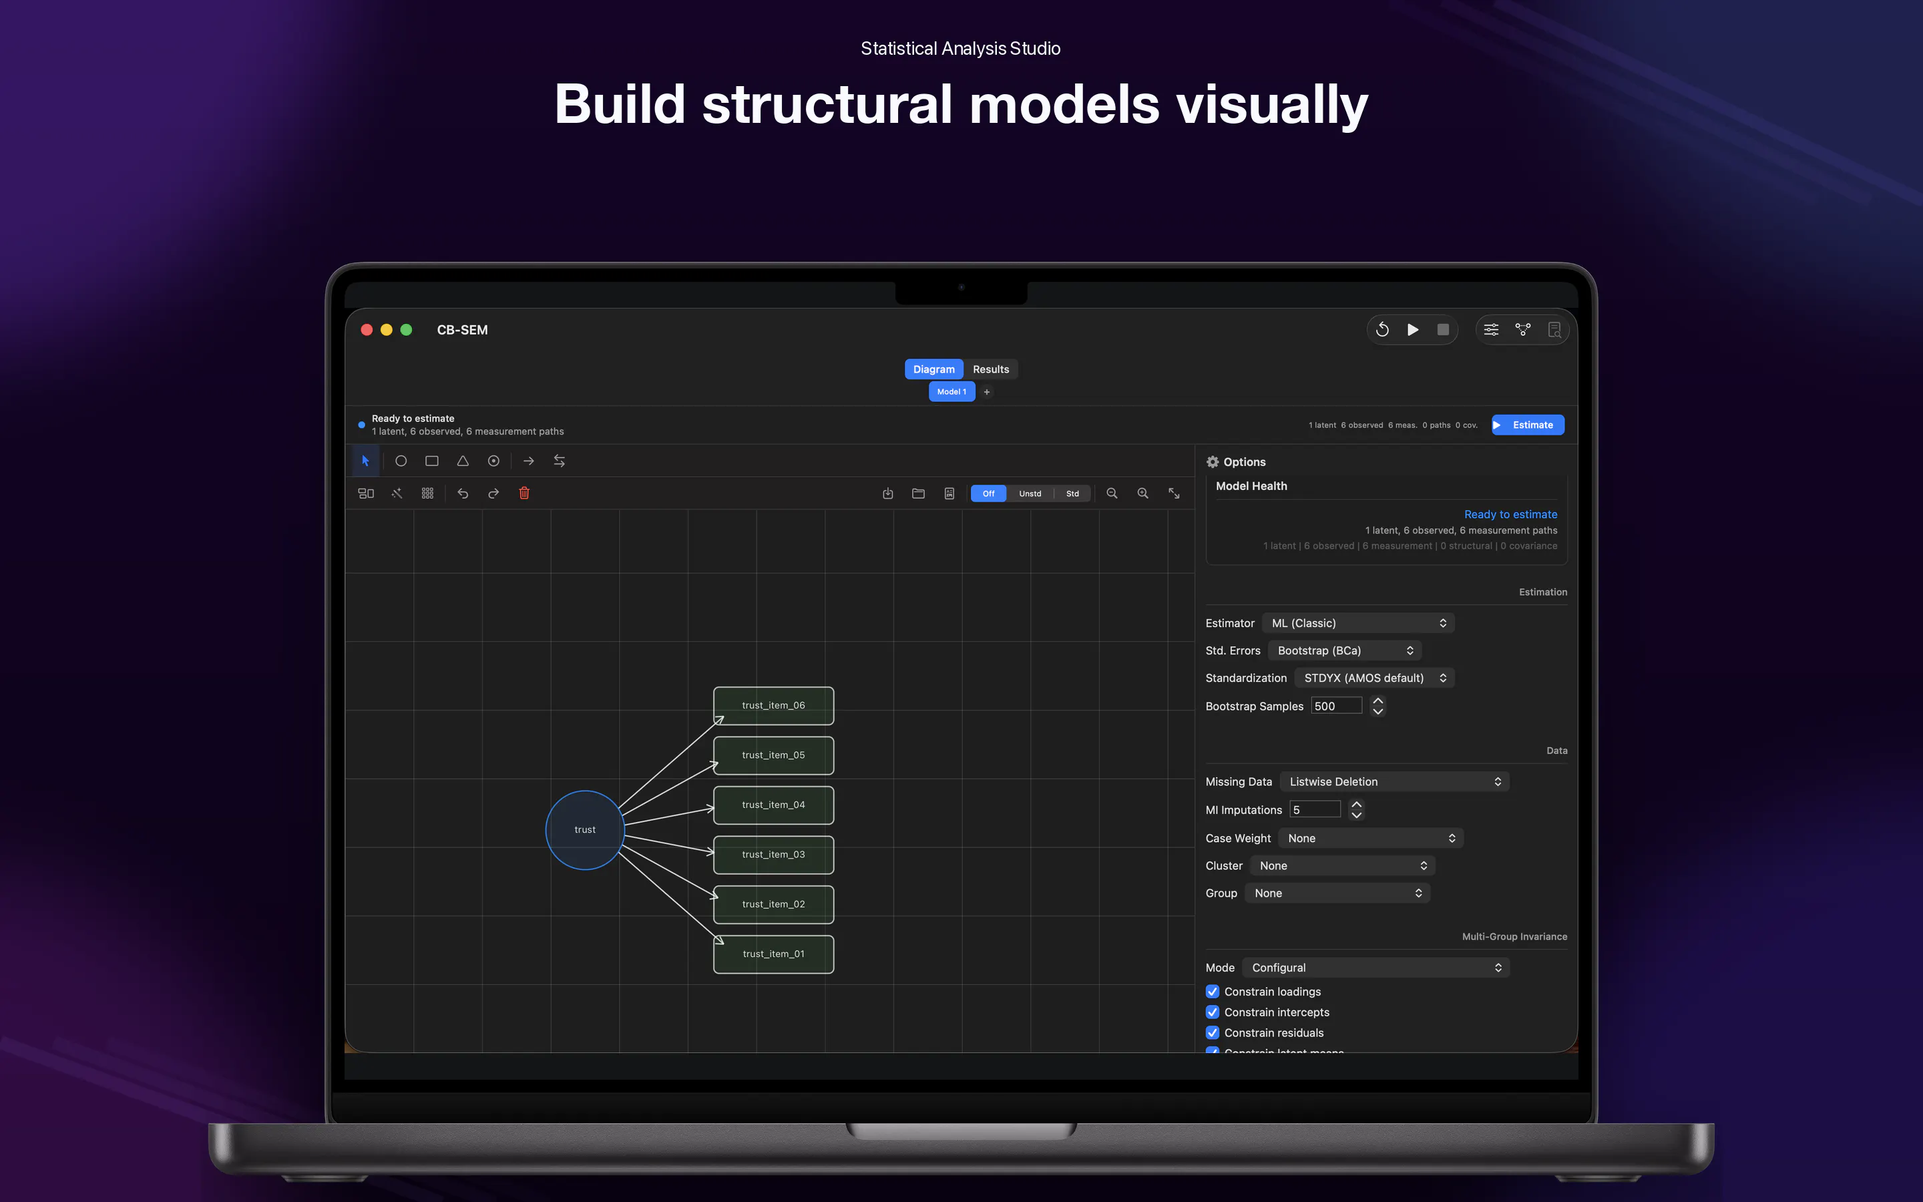The image size is (1923, 1202).
Task: Uncheck Constrain residuals
Action: click(x=1213, y=1032)
